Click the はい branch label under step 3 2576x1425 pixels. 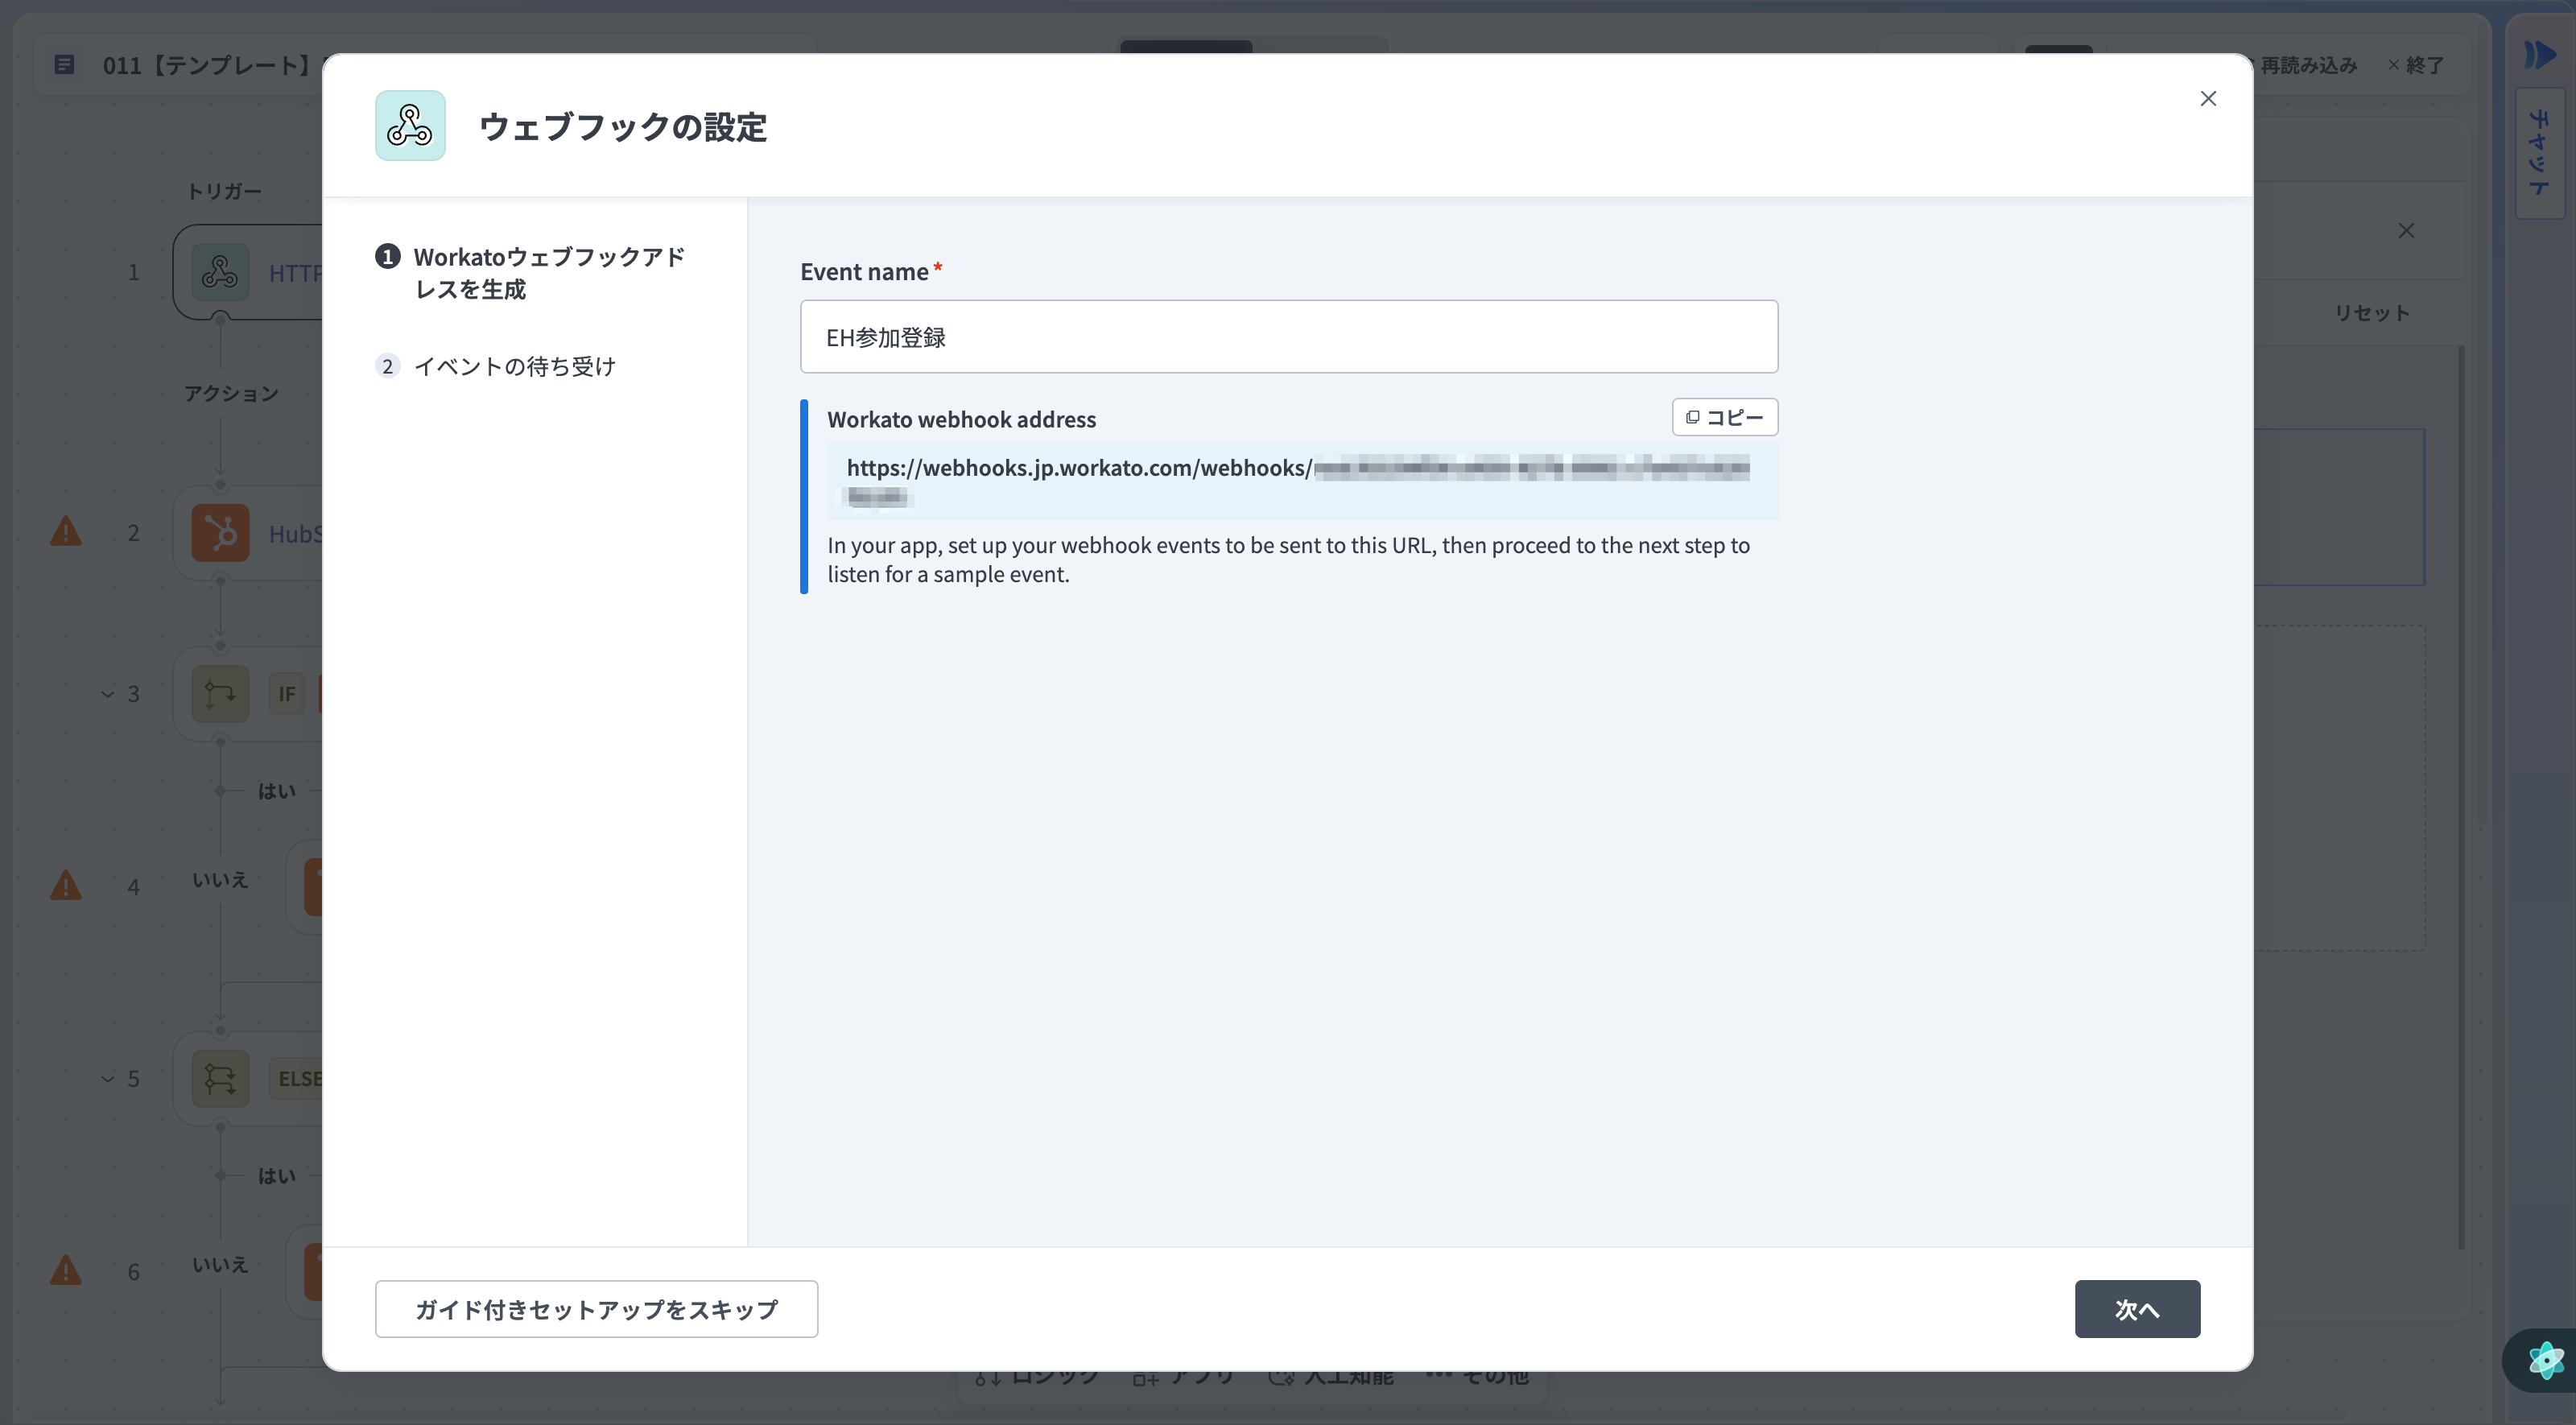pyautogui.click(x=277, y=791)
